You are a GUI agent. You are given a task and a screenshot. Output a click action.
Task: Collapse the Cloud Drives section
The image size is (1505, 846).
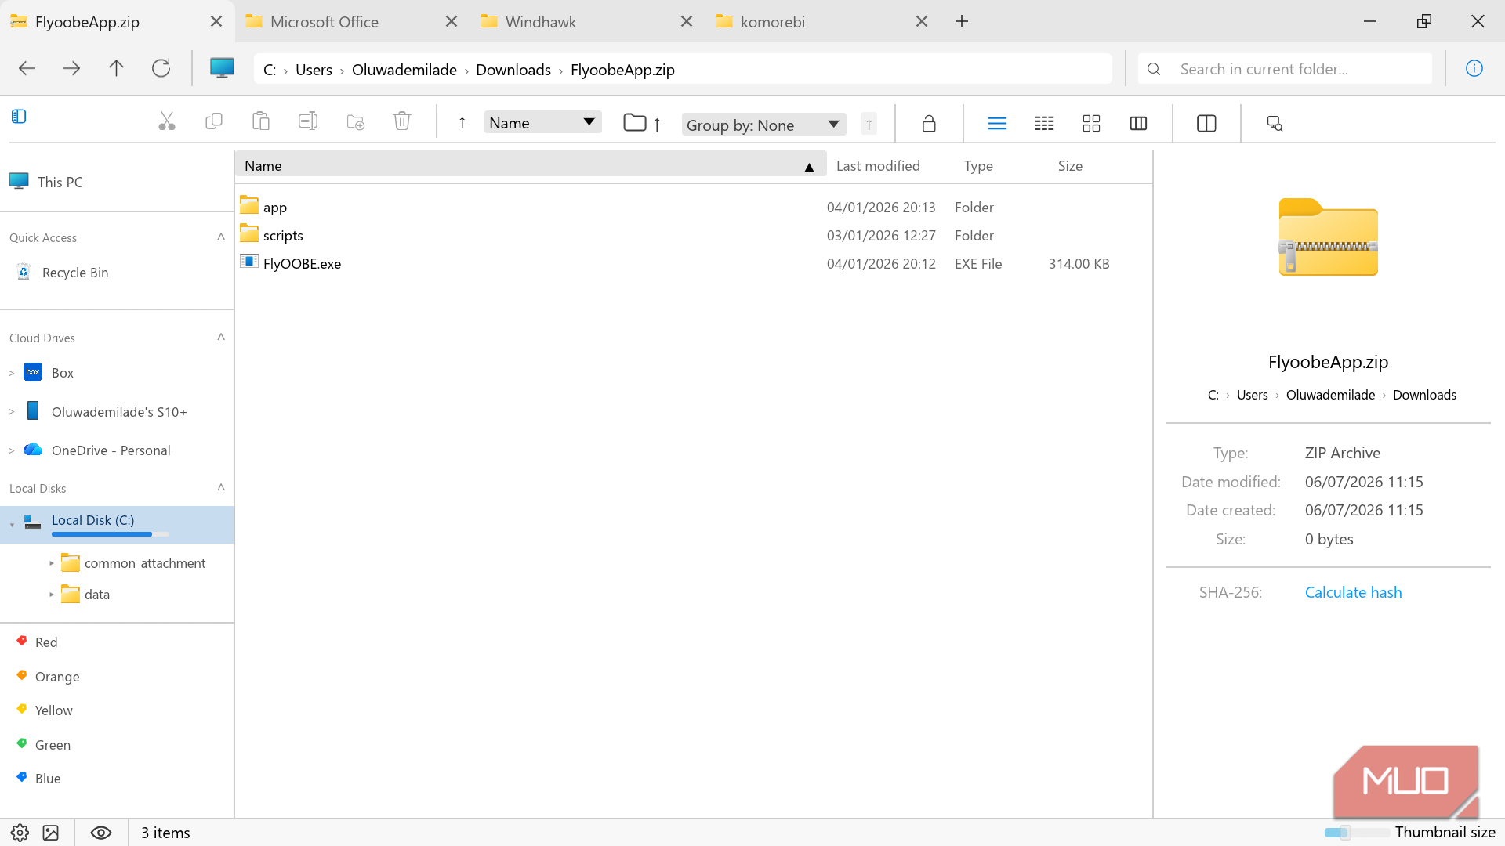[221, 337]
